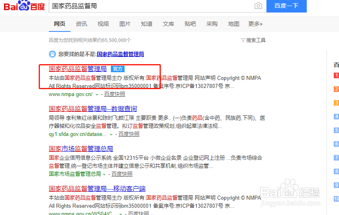
Task: Click hot list rank 3 badge
Action: 337,102
